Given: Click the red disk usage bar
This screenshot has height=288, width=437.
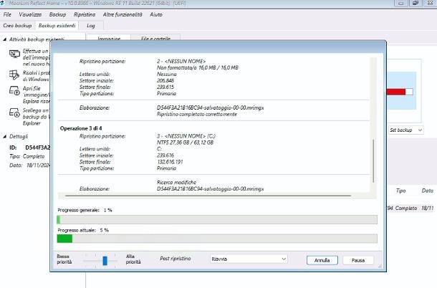Looking at the screenshot, I should pyautogui.click(x=395, y=92).
